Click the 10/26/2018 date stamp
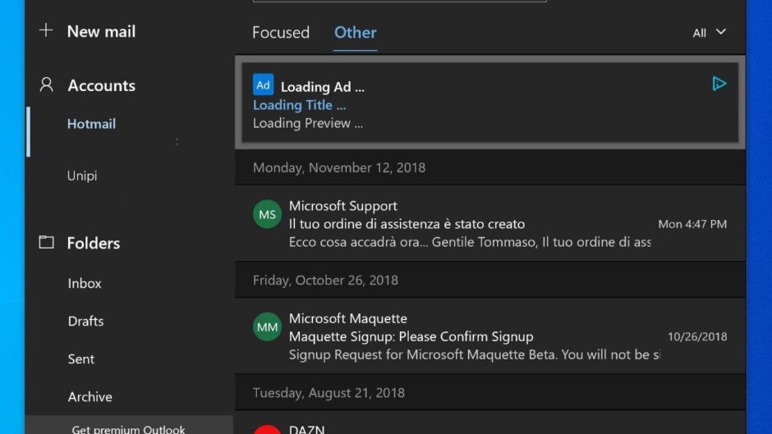The image size is (772, 434). [x=697, y=336]
